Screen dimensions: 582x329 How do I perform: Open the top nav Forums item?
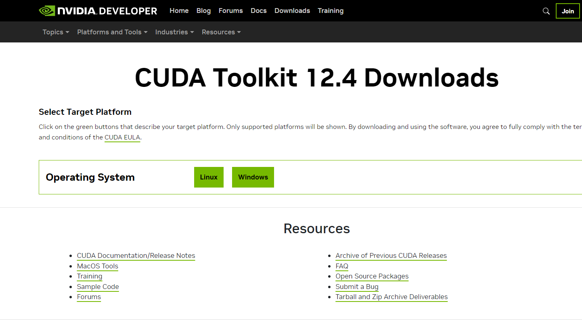231,11
